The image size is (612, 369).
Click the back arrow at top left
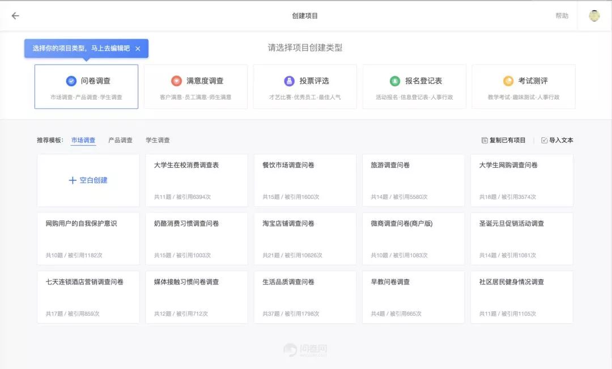(15, 15)
